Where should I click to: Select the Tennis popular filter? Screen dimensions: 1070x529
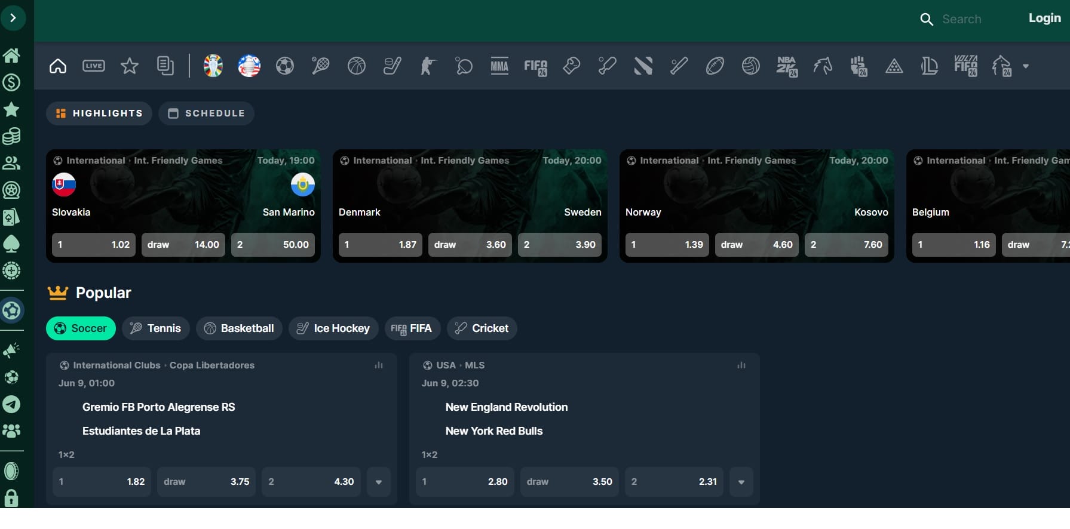[156, 328]
